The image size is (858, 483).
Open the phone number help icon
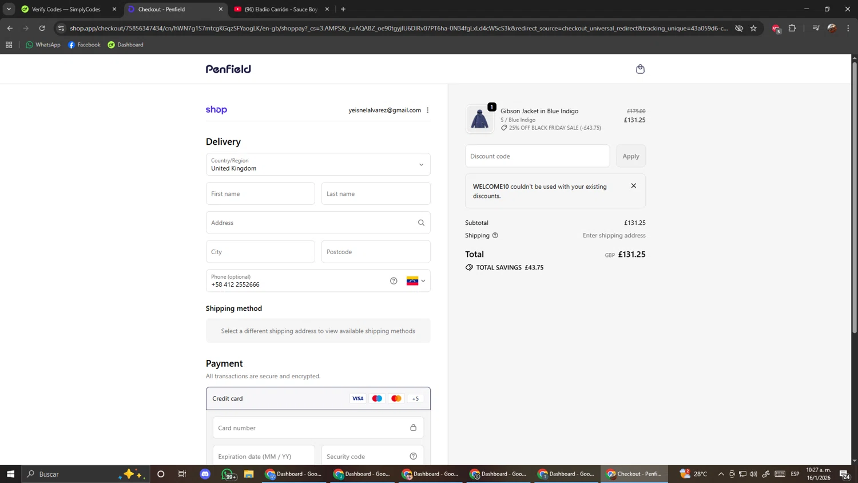[394, 281]
